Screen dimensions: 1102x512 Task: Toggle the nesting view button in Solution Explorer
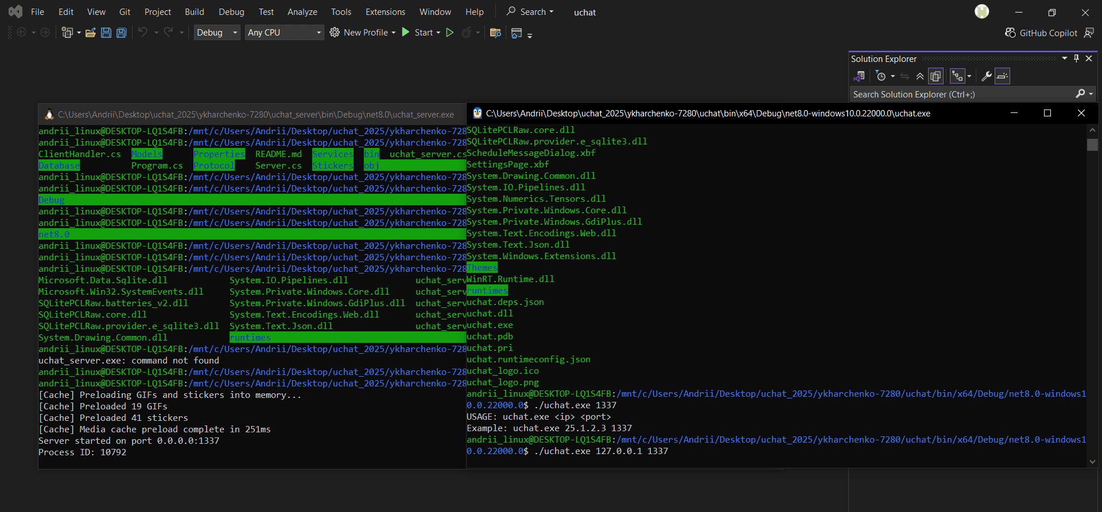957,76
